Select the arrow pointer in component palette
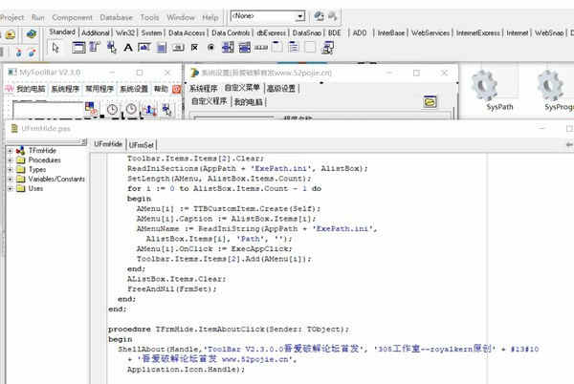The image size is (574, 384). 55,48
